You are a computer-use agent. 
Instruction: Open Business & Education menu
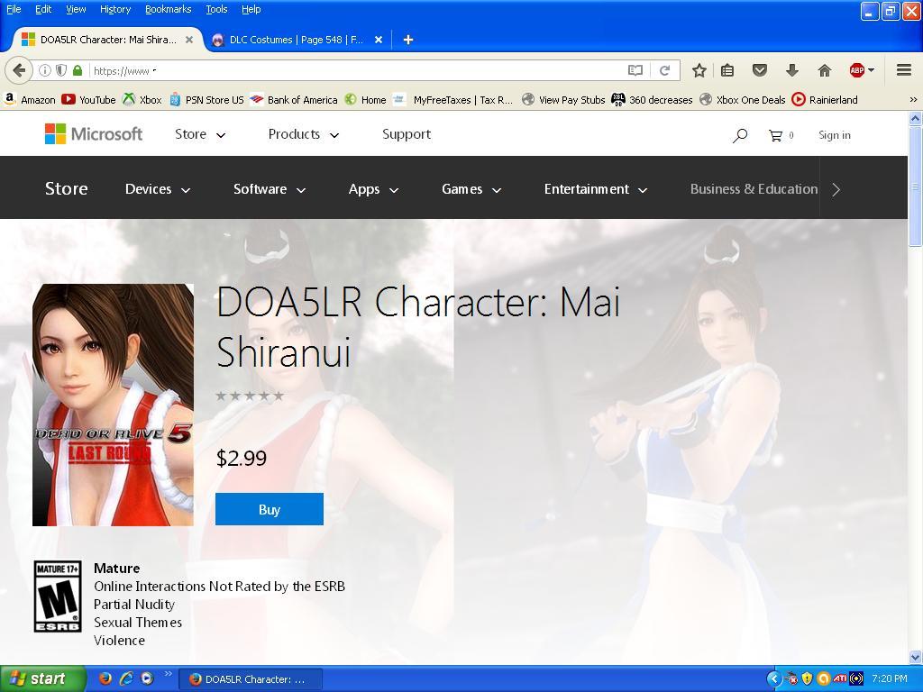pyautogui.click(x=754, y=189)
